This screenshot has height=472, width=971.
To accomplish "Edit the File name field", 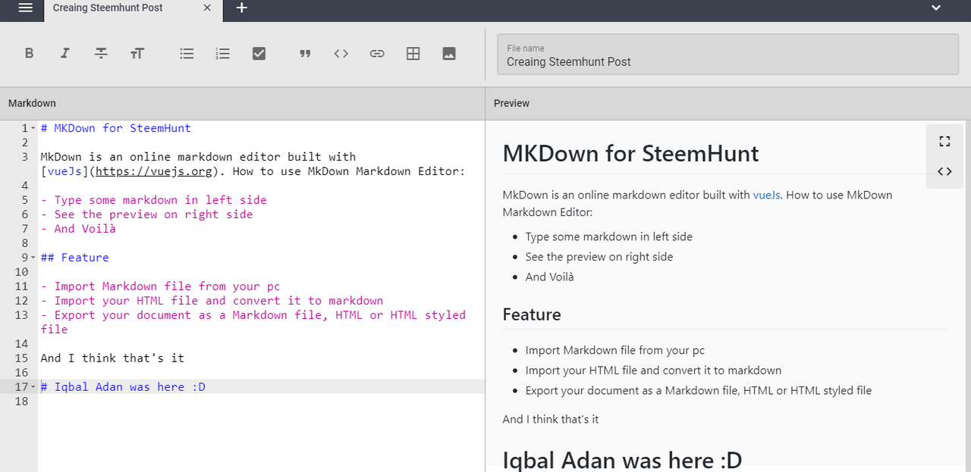I will (727, 55).
